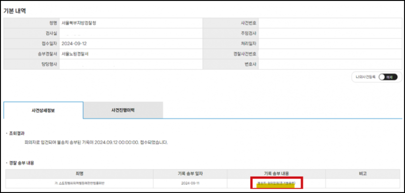
Task: Click the empty 사건번호 value field
Action: 330,23
